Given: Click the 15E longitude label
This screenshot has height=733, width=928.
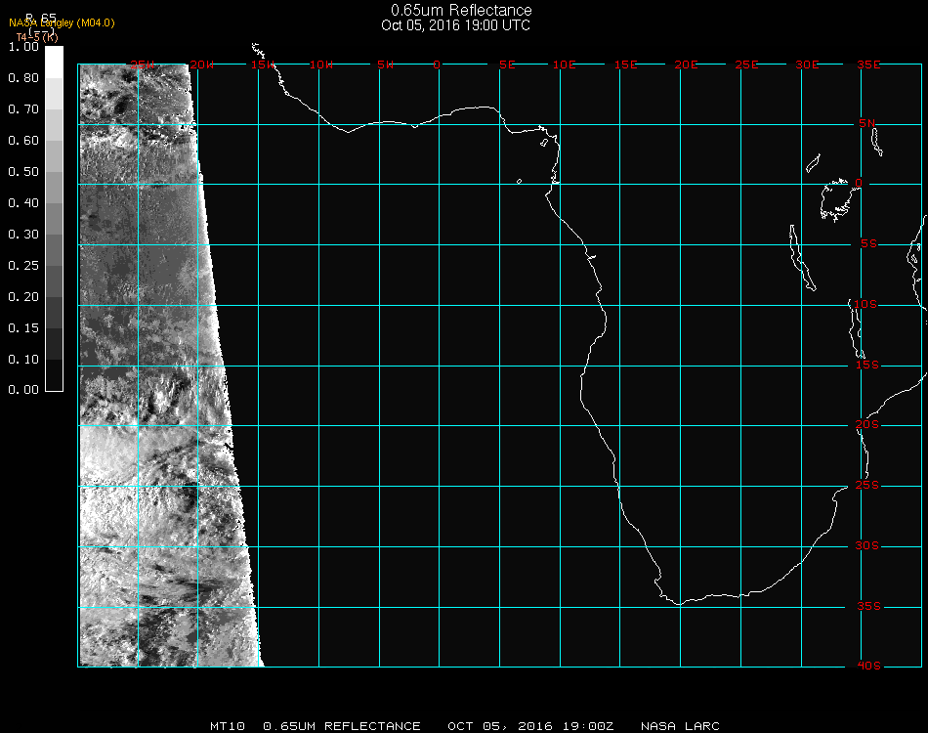Looking at the screenshot, I should pyautogui.click(x=626, y=65).
